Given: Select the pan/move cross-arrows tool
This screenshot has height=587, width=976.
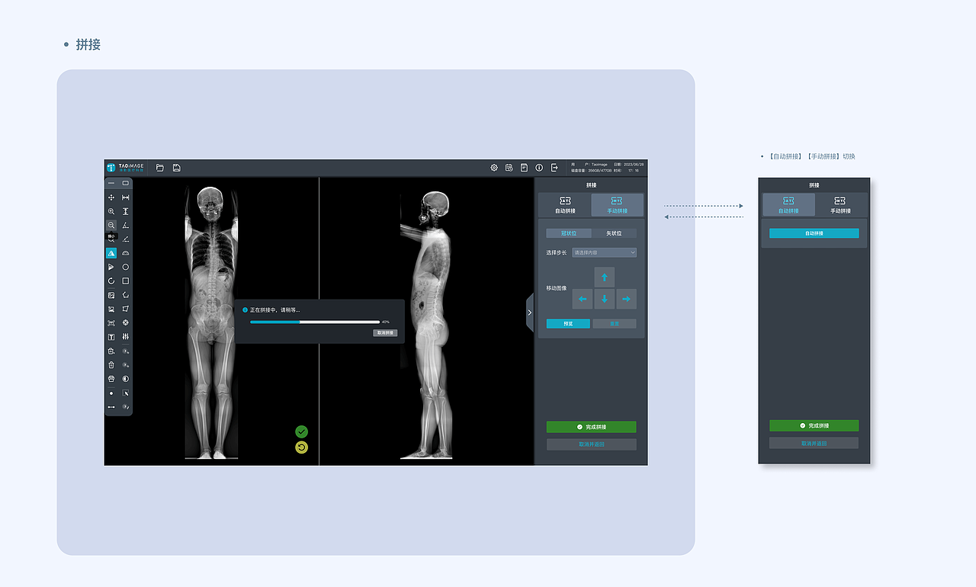Looking at the screenshot, I should [111, 197].
